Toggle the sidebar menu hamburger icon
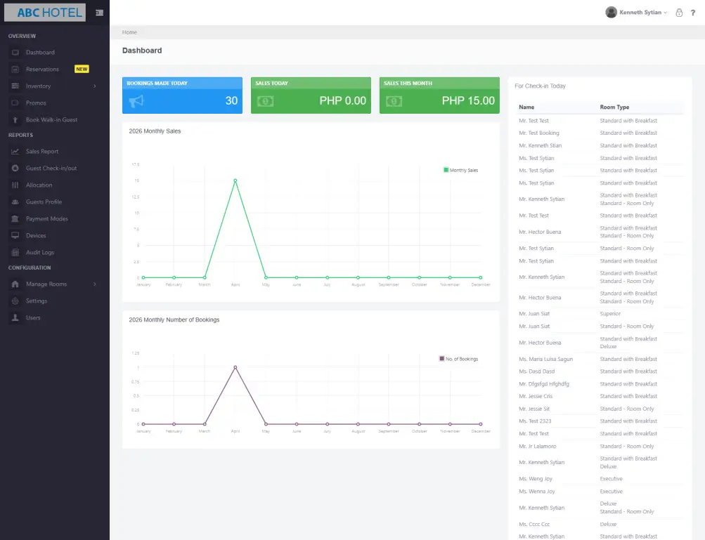Screen dimensions: 705x540 pyautogui.click(x=99, y=13)
